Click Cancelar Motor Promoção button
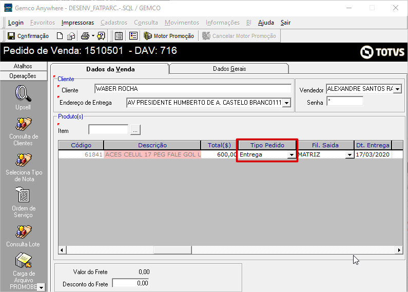 [x=239, y=36]
